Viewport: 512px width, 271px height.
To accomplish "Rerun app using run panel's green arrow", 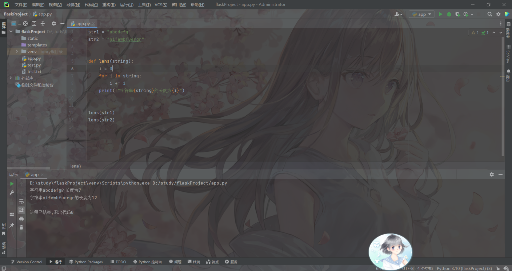I will coord(12,184).
